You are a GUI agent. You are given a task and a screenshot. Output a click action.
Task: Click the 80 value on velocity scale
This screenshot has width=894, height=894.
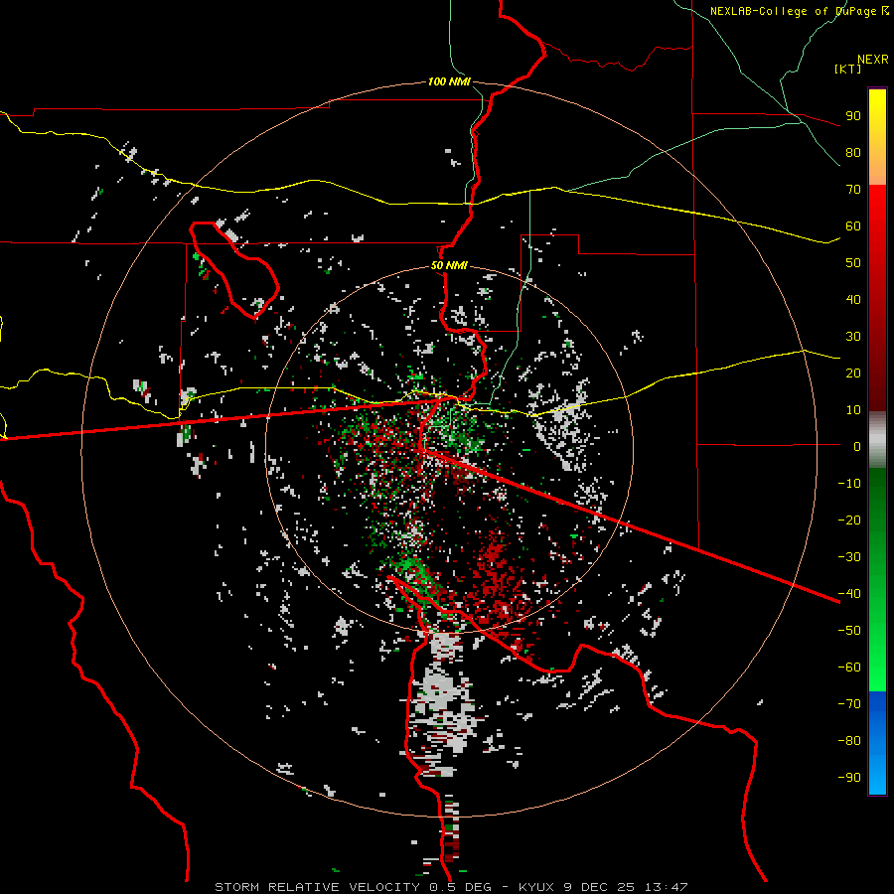click(x=853, y=153)
